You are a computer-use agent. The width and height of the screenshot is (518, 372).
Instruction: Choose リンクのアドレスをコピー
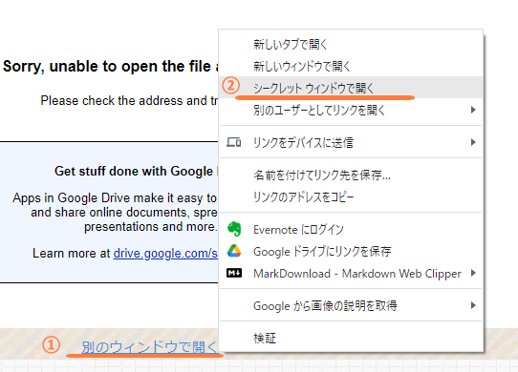pos(351,196)
